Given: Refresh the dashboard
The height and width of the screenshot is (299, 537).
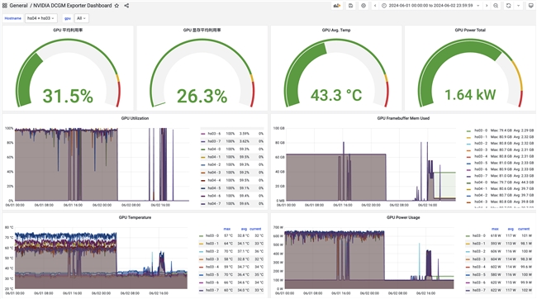Looking at the screenshot, I should (x=509, y=6).
